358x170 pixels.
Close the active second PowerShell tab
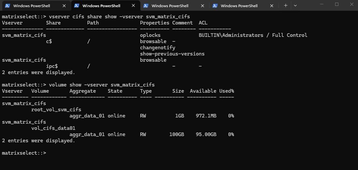click(133, 6)
